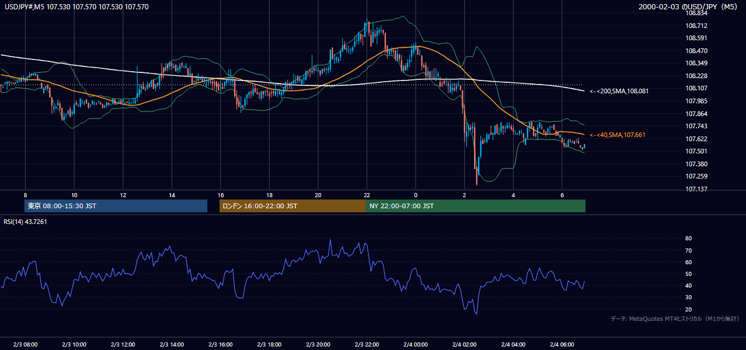Screen dimensions: 746x350
Task: Click price axis value 107.985
Action: coord(696,101)
